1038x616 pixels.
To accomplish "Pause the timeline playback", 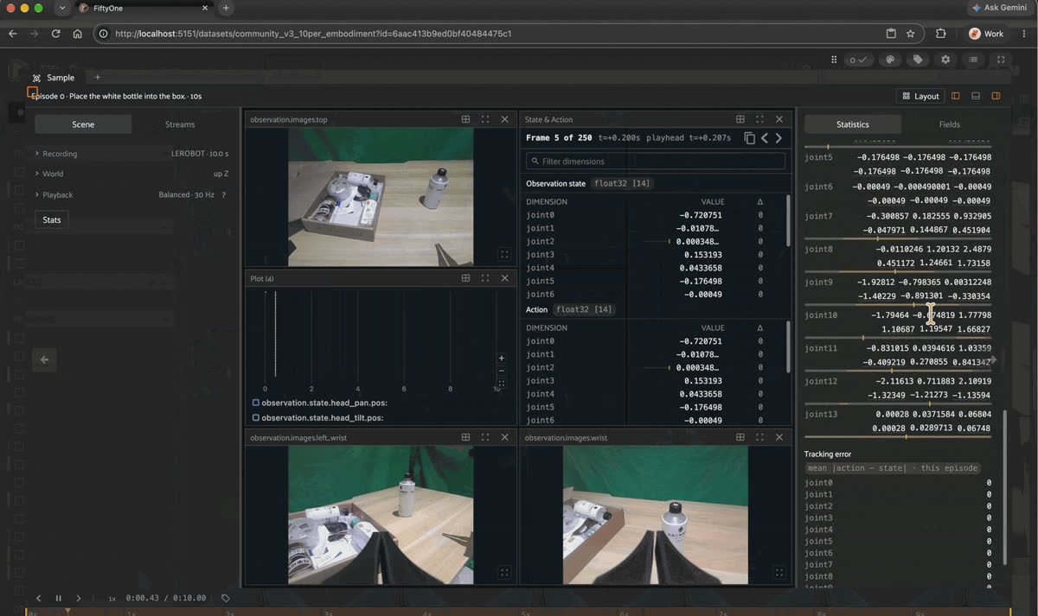I will [x=59, y=598].
